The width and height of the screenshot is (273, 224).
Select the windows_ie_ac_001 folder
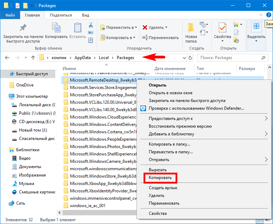[x=88, y=206]
